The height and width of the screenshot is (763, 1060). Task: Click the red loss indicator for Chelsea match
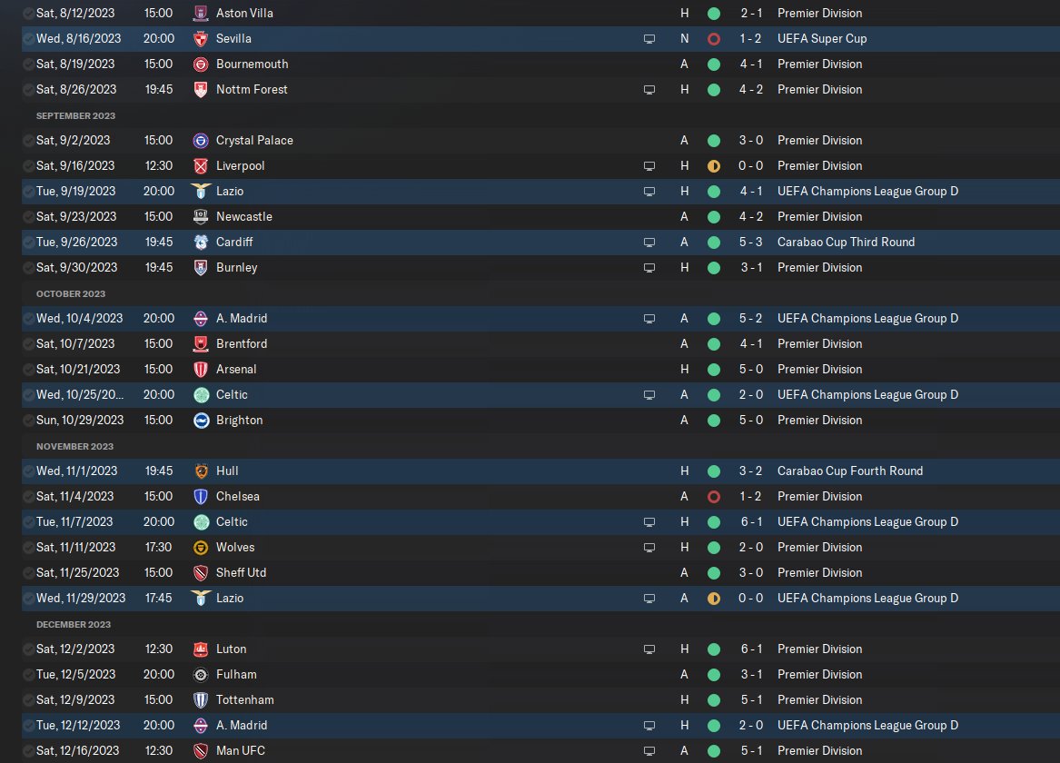(x=713, y=497)
